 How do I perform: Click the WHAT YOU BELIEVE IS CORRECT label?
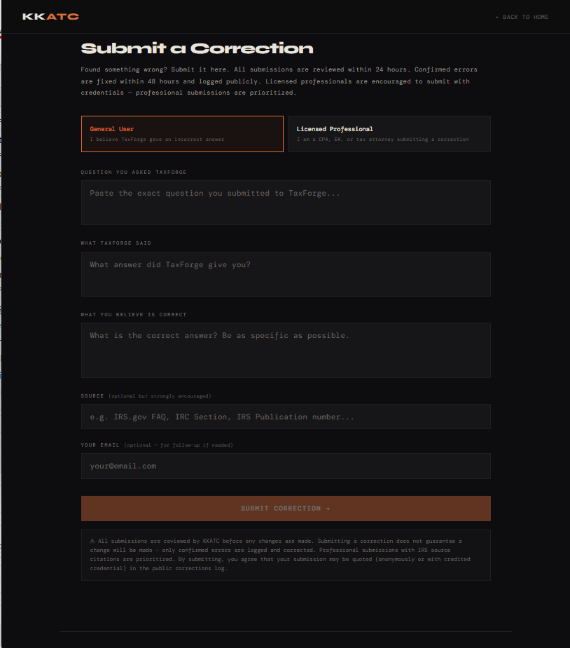tap(134, 315)
